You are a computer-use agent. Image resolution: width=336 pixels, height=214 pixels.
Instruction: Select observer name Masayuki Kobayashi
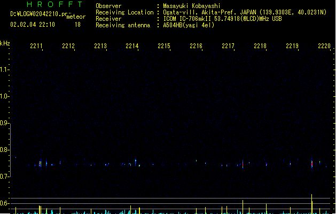[x=192, y=6]
